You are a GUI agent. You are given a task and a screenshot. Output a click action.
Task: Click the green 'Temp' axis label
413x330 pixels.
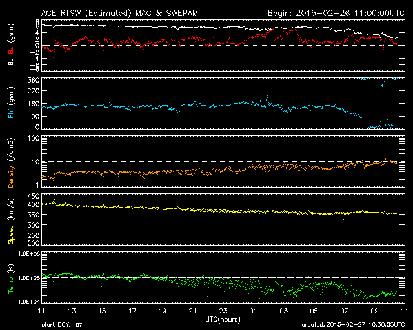11,285
